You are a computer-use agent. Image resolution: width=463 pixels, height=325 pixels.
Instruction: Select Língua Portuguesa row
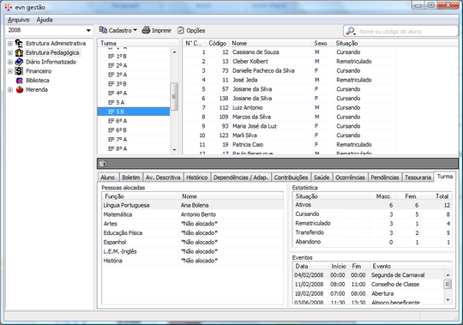pyautogui.click(x=193, y=205)
